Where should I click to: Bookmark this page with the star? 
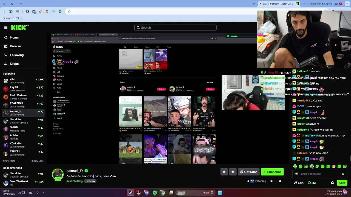(69, 11)
